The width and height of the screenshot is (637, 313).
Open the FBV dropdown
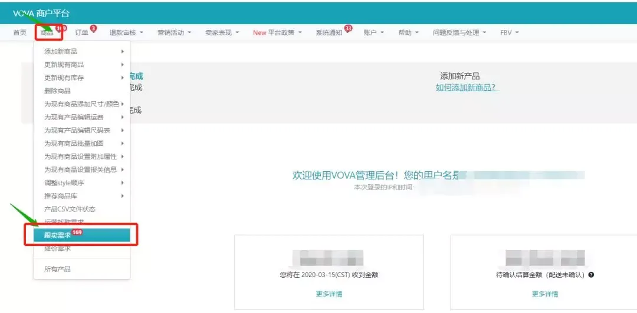510,33
